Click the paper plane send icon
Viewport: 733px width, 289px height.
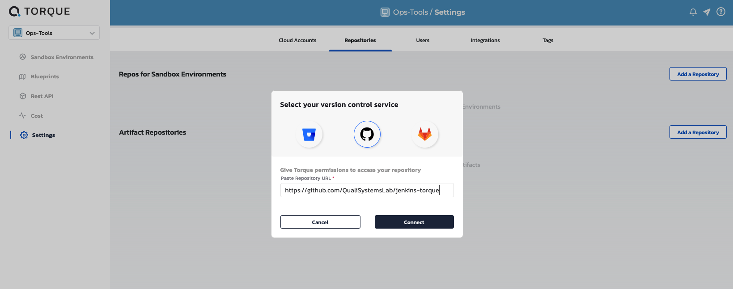click(707, 12)
